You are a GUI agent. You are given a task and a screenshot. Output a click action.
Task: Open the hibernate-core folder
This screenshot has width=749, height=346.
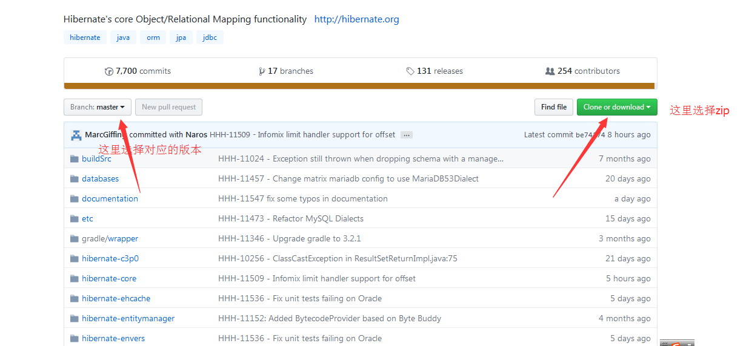tap(109, 279)
